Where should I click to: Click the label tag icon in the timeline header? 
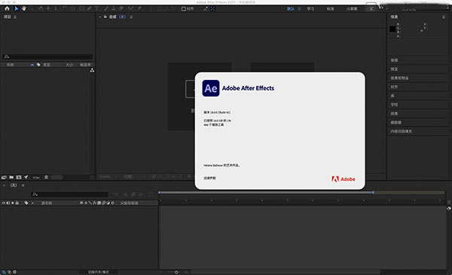point(26,203)
